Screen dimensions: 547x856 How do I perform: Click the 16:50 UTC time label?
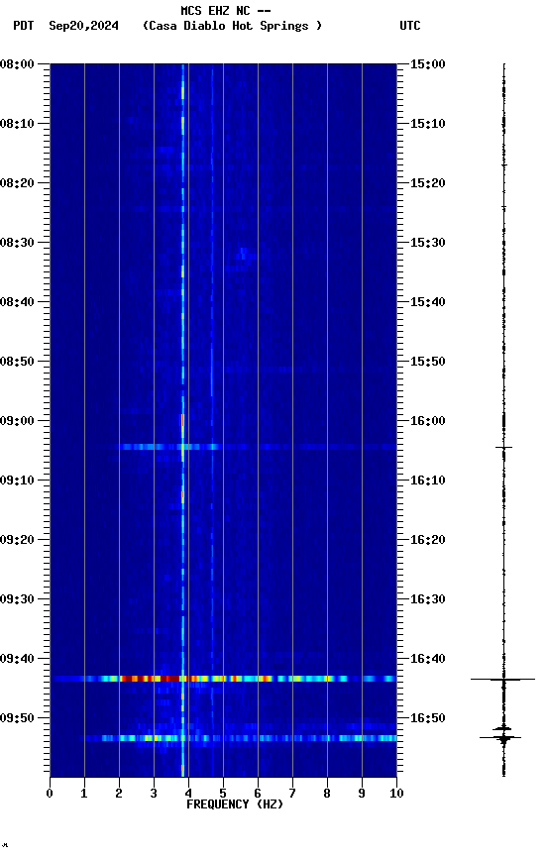[x=427, y=718]
